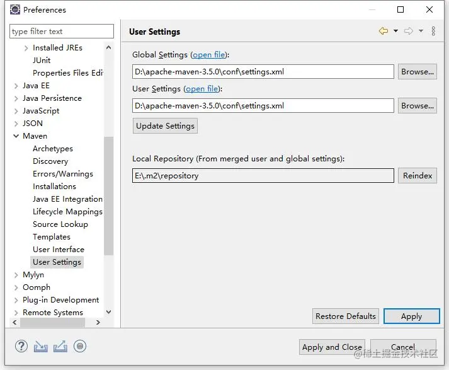The width and height of the screenshot is (449, 370).
Task: Select Source Lookup item
Action: (60, 224)
